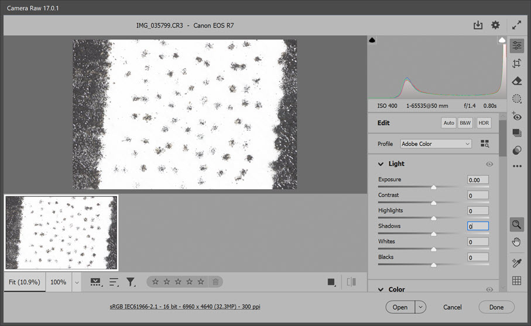The width and height of the screenshot is (531, 326).
Task: Toggle before/after split view icon
Action: [351, 282]
